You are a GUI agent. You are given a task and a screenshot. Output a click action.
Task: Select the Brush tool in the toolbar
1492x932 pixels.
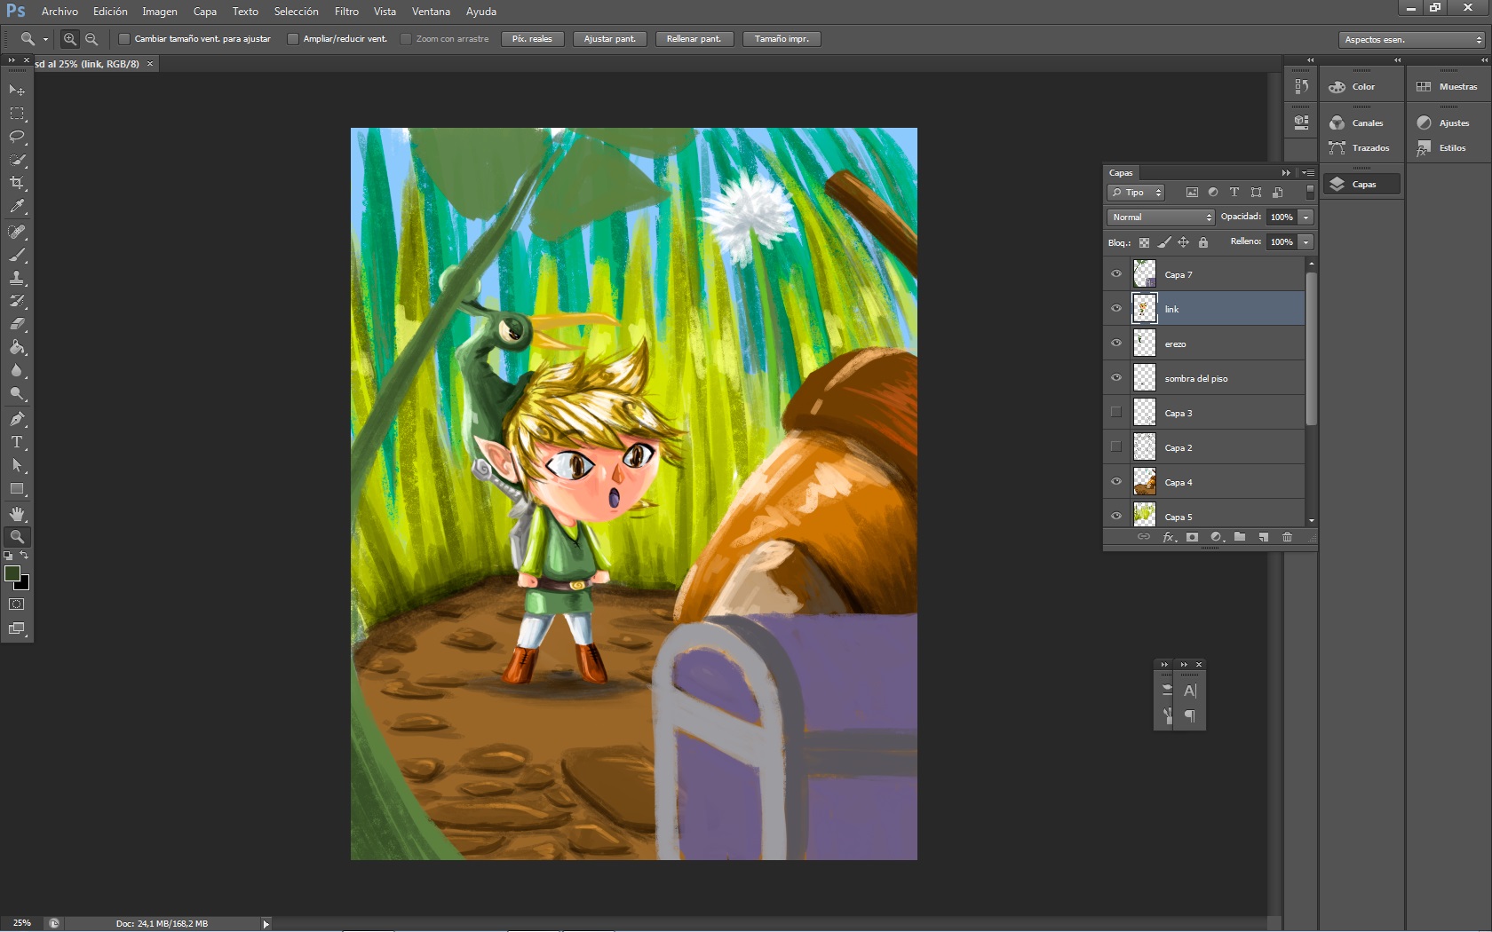(x=18, y=256)
